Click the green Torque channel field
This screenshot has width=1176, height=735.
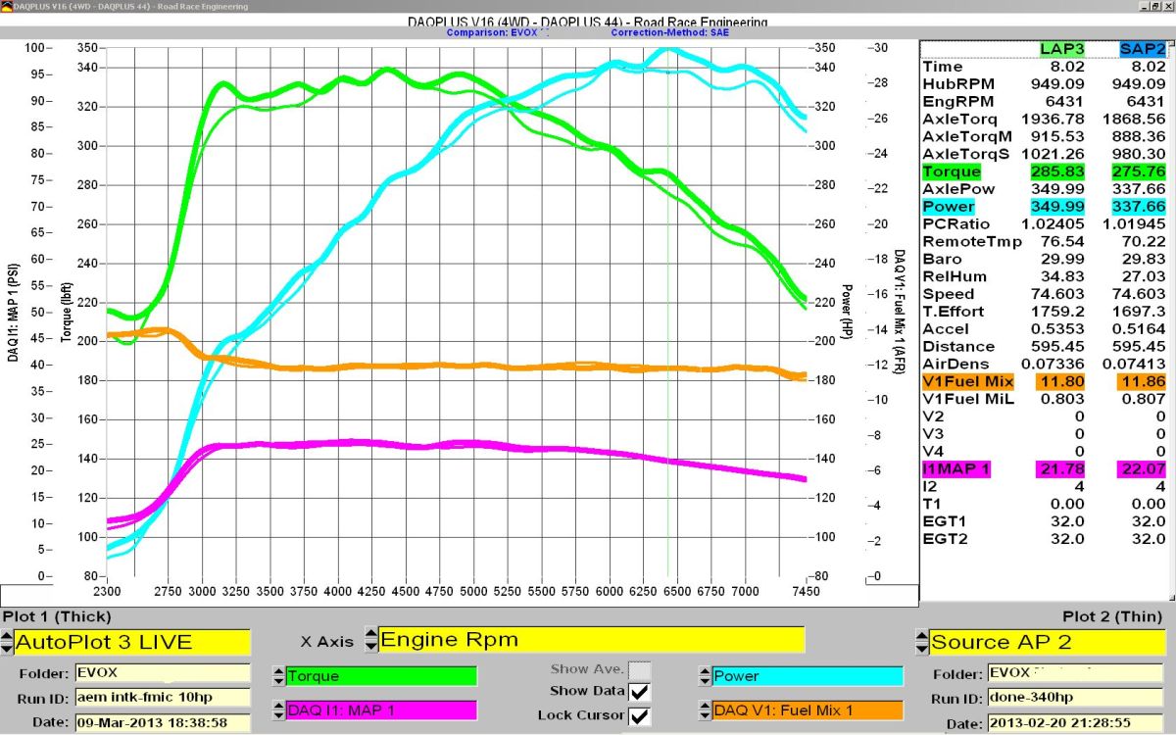click(x=381, y=676)
